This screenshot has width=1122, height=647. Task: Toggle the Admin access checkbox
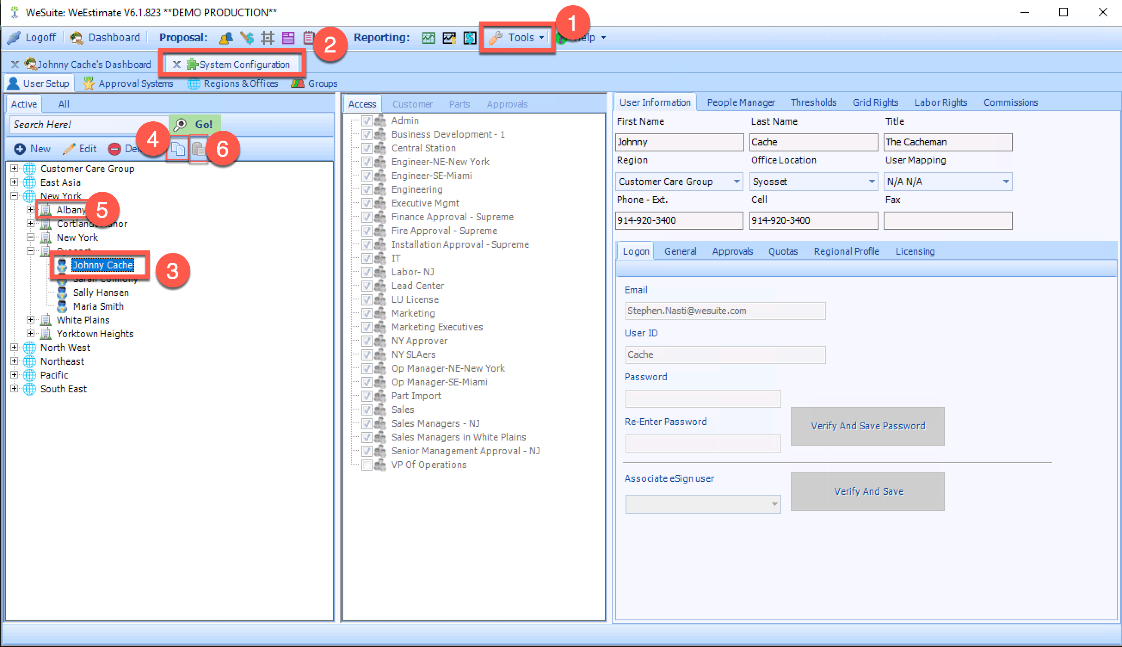(x=367, y=121)
